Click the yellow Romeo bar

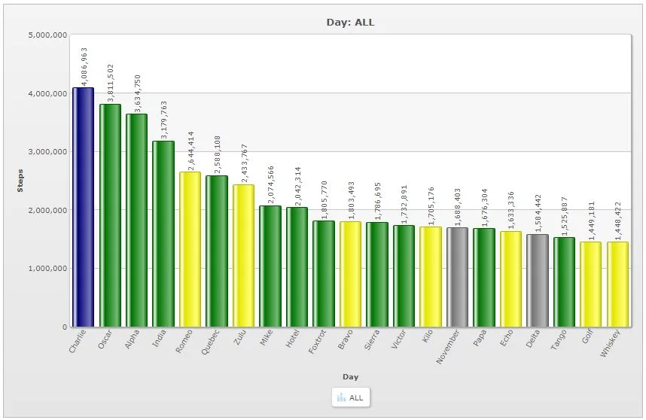(190, 250)
